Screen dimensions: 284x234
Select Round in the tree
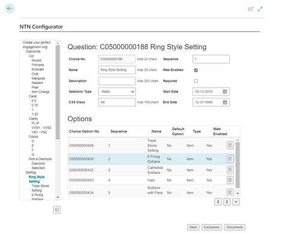pyautogui.click(x=37, y=61)
